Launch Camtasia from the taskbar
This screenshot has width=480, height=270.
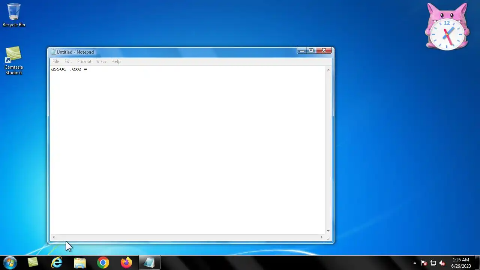click(x=33, y=262)
